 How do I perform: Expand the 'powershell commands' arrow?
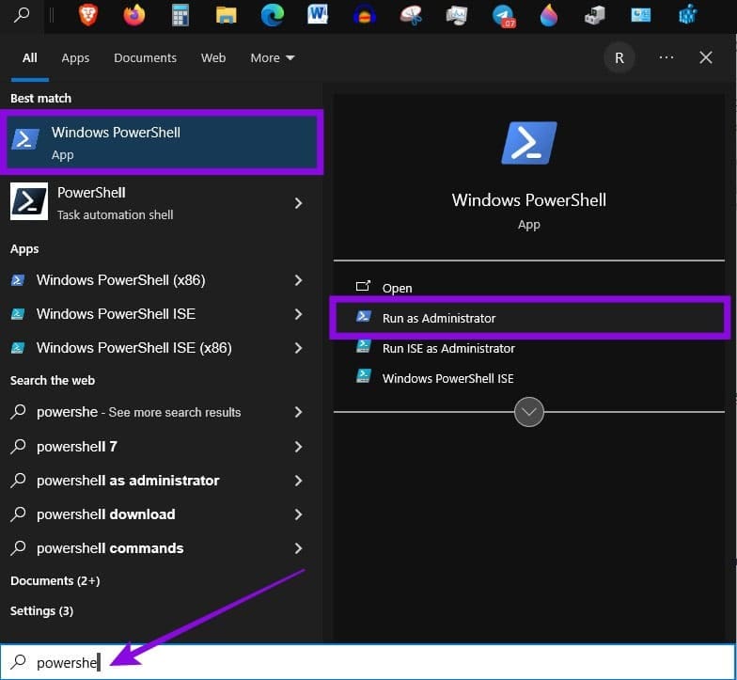(x=298, y=548)
